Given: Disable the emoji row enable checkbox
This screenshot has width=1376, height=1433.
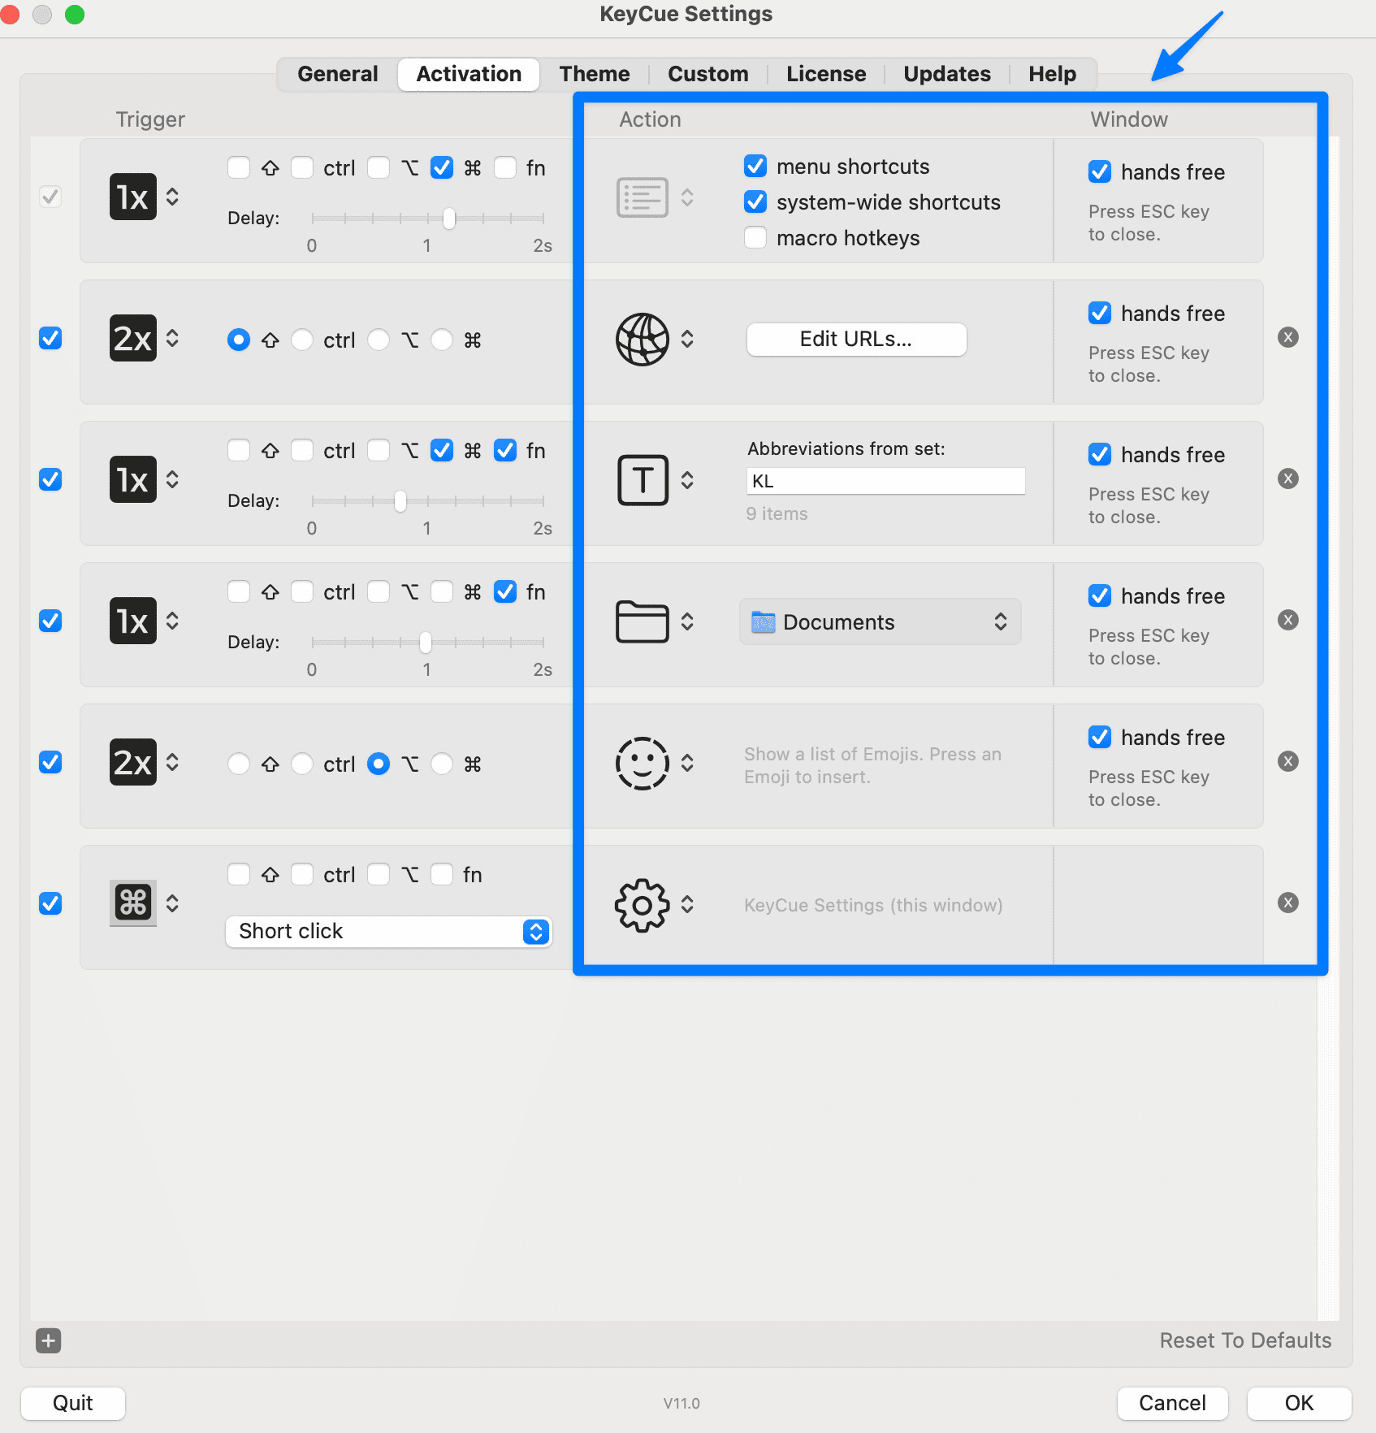Looking at the screenshot, I should pos(50,762).
